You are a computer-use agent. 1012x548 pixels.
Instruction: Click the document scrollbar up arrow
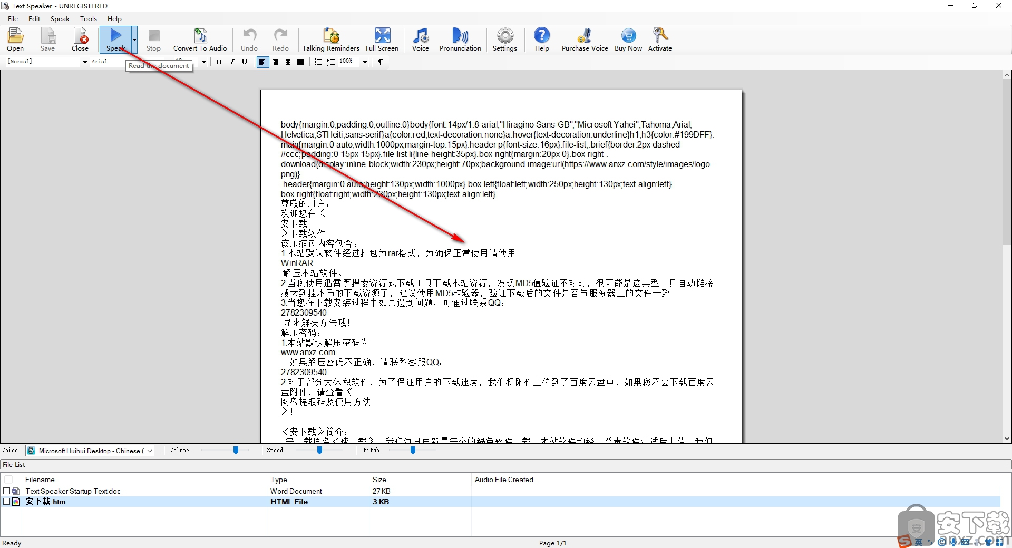pos(1007,75)
